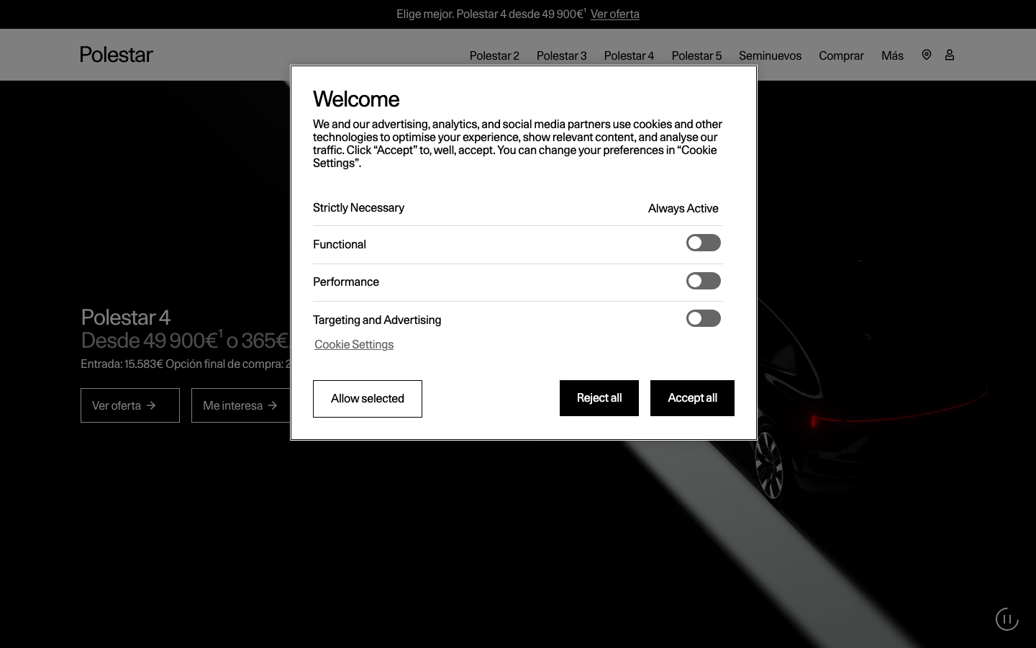Viewport: 1036px width, 648px height.
Task: Expand the Más menu
Action: tap(892, 55)
